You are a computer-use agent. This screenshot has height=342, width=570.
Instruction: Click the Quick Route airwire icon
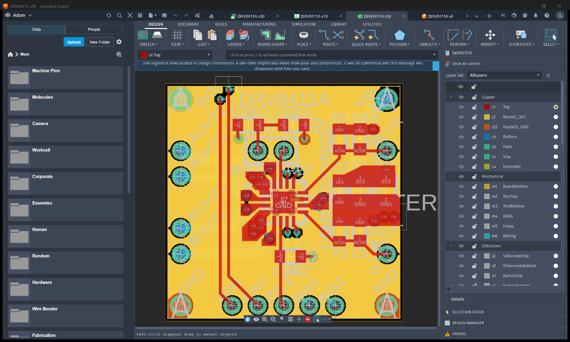(x=359, y=35)
